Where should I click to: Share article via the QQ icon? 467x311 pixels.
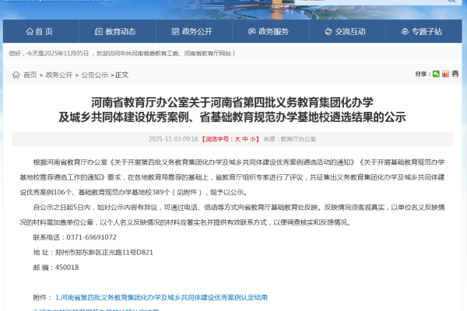(455, 74)
